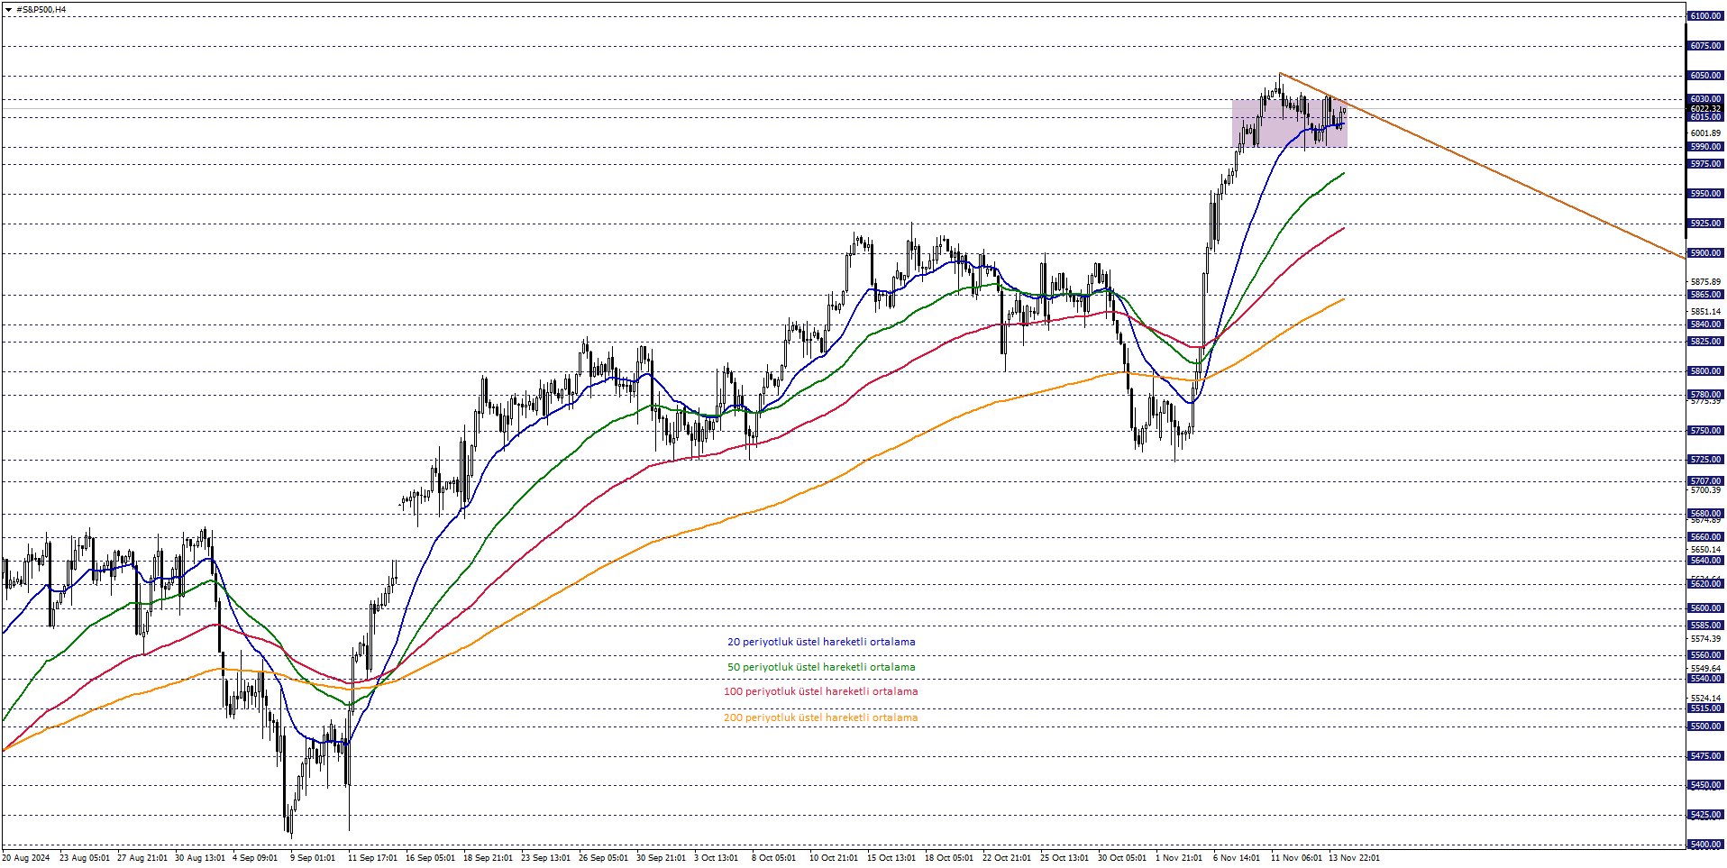
Task: Click the 18 Oct 05:01 date label
Action: [x=949, y=858]
